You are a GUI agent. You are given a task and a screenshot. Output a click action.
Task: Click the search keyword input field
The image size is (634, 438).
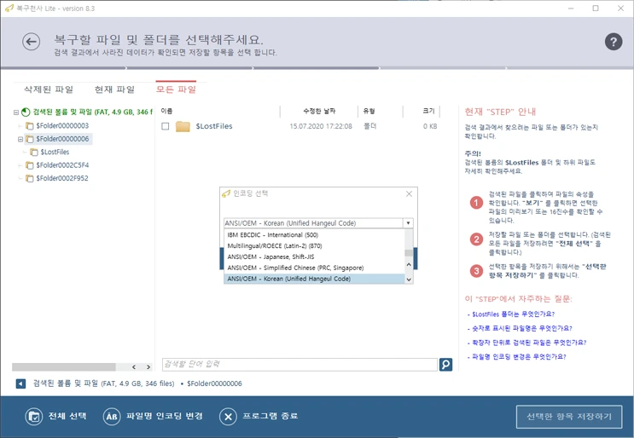(x=300, y=365)
